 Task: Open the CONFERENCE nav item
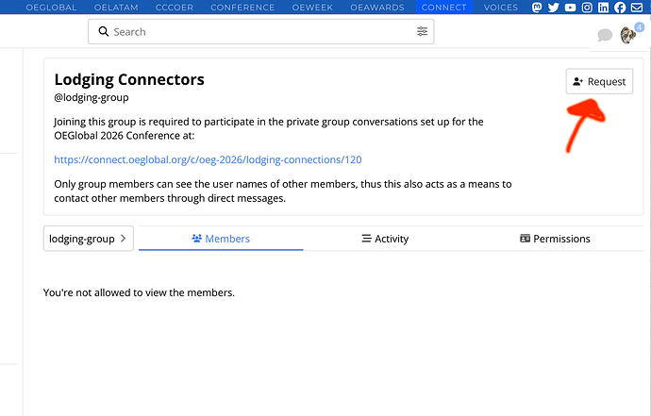242,7
